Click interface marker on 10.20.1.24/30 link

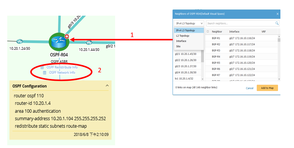[x=20, y=41]
